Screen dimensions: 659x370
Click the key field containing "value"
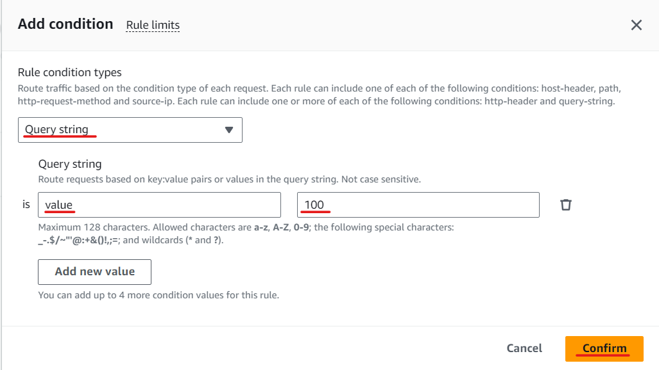pyautogui.click(x=159, y=205)
